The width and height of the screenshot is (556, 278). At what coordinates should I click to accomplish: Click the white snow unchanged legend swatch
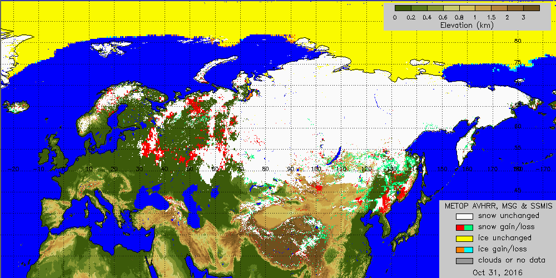coord(464,216)
